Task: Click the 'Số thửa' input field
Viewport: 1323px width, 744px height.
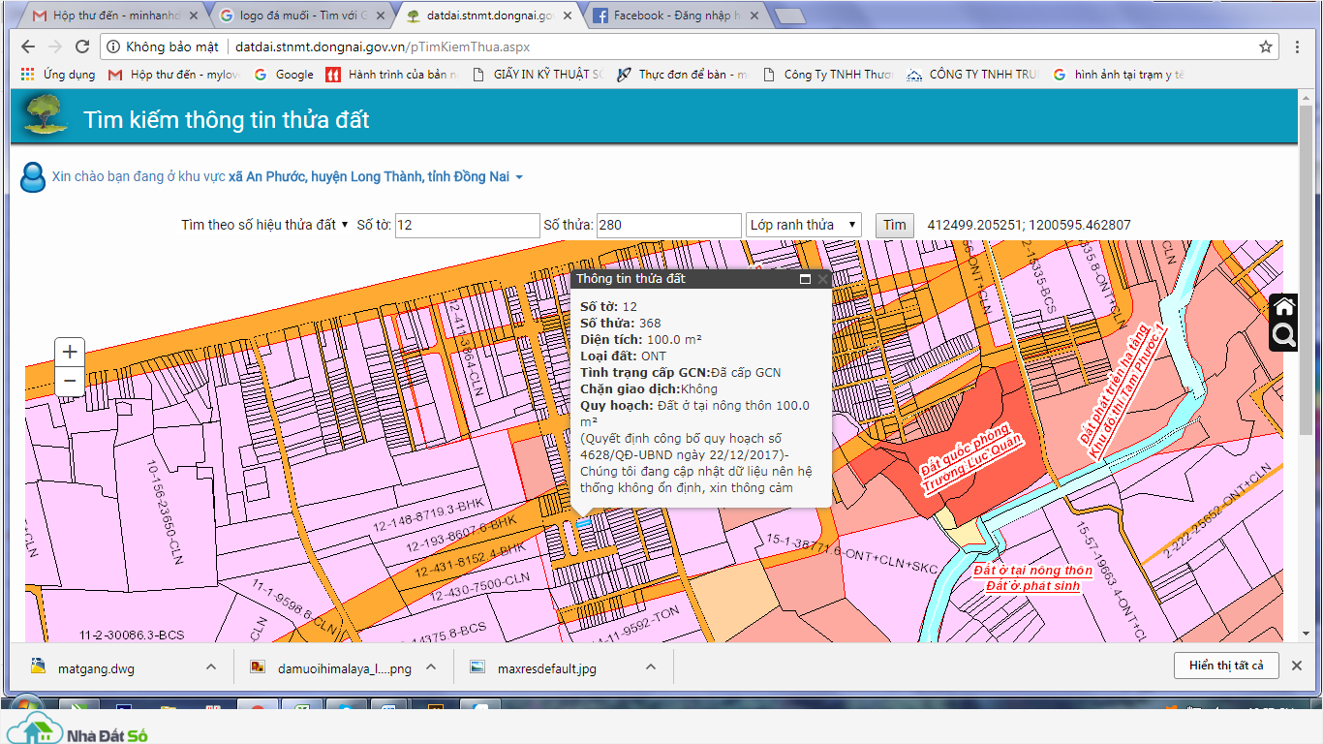Action: [x=668, y=225]
